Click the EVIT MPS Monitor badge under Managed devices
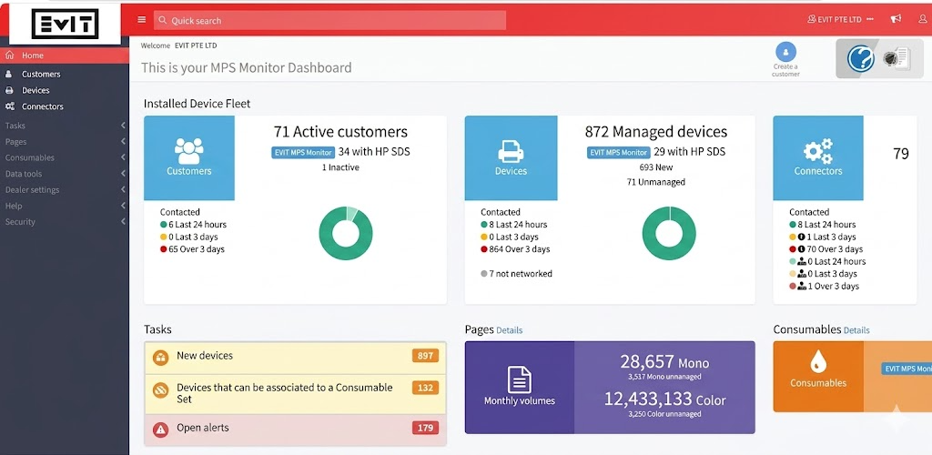This screenshot has width=932, height=455. 619,152
